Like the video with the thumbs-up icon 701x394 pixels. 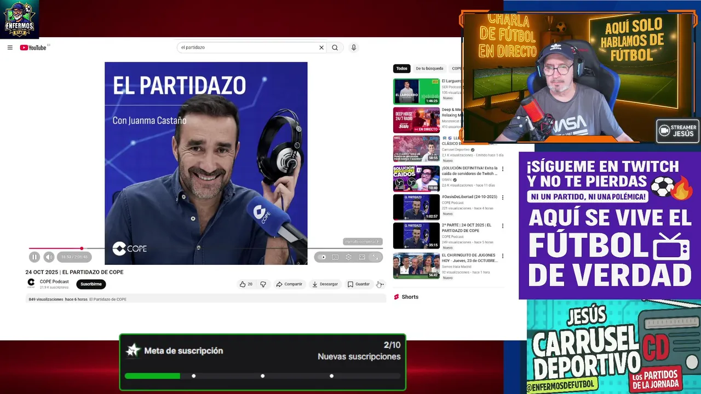tap(246, 284)
